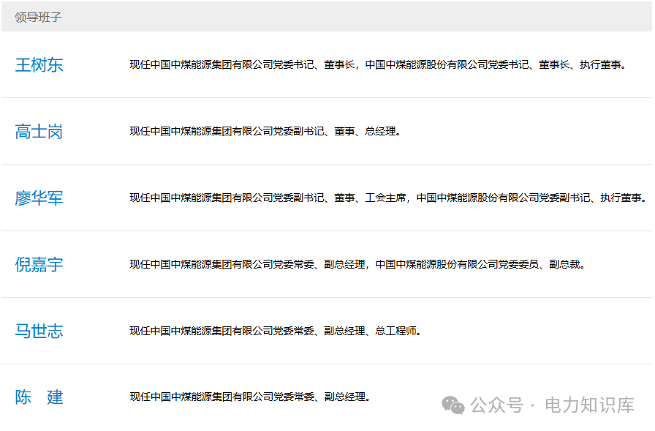
Task: Click the WeChat chat bubbles icon
Action: 453,403
